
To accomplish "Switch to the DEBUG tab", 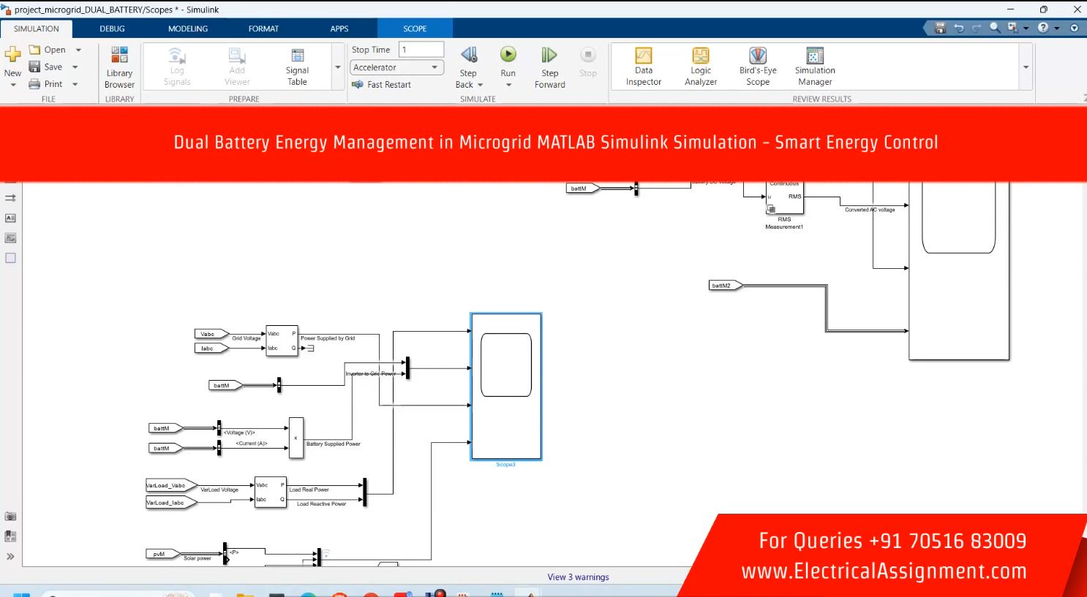I will [x=112, y=28].
